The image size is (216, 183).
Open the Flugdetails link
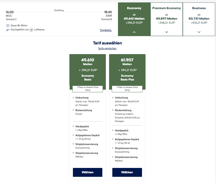coord(106,30)
